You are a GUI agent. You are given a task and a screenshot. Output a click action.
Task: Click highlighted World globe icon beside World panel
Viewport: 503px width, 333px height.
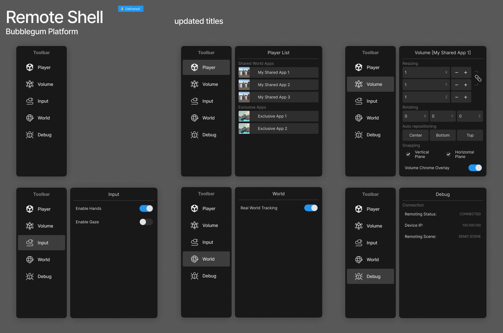point(195,259)
